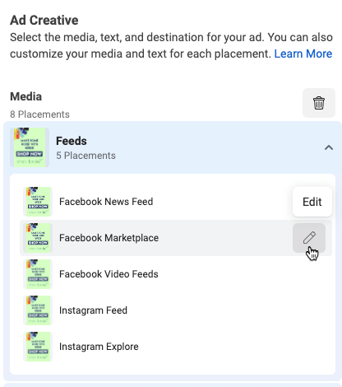Click the Facebook Video Feeds thumbnail

(38, 274)
